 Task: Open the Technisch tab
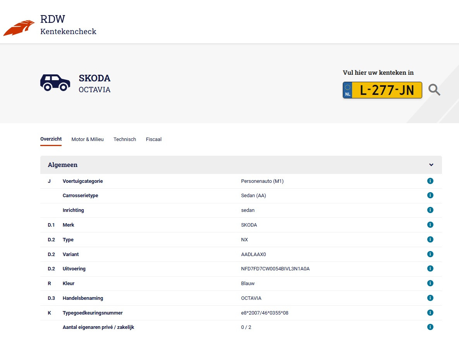(125, 139)
